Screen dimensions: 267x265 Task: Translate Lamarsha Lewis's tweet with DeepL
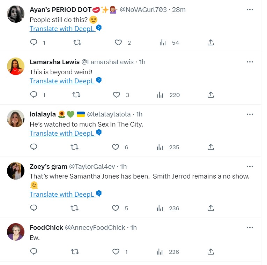62,81
